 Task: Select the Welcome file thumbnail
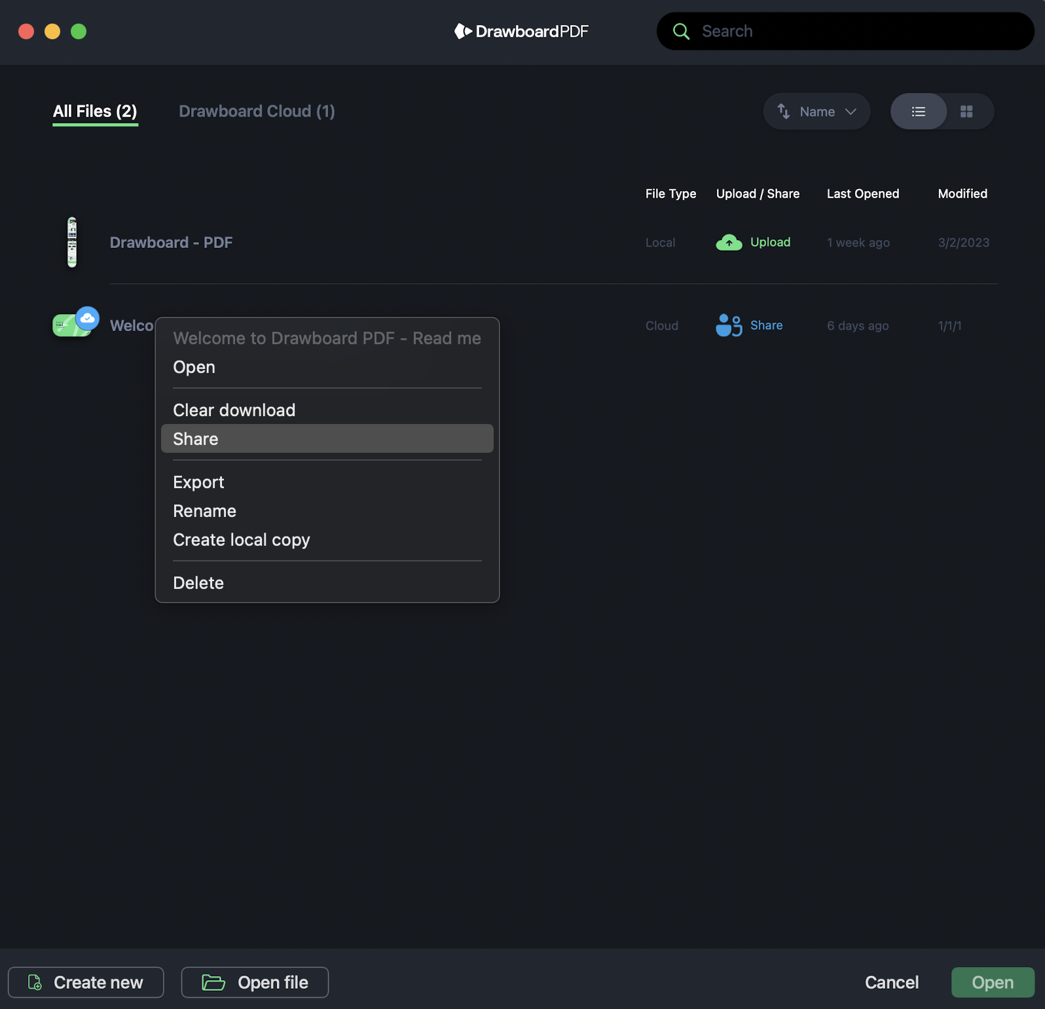click(71, 325)
